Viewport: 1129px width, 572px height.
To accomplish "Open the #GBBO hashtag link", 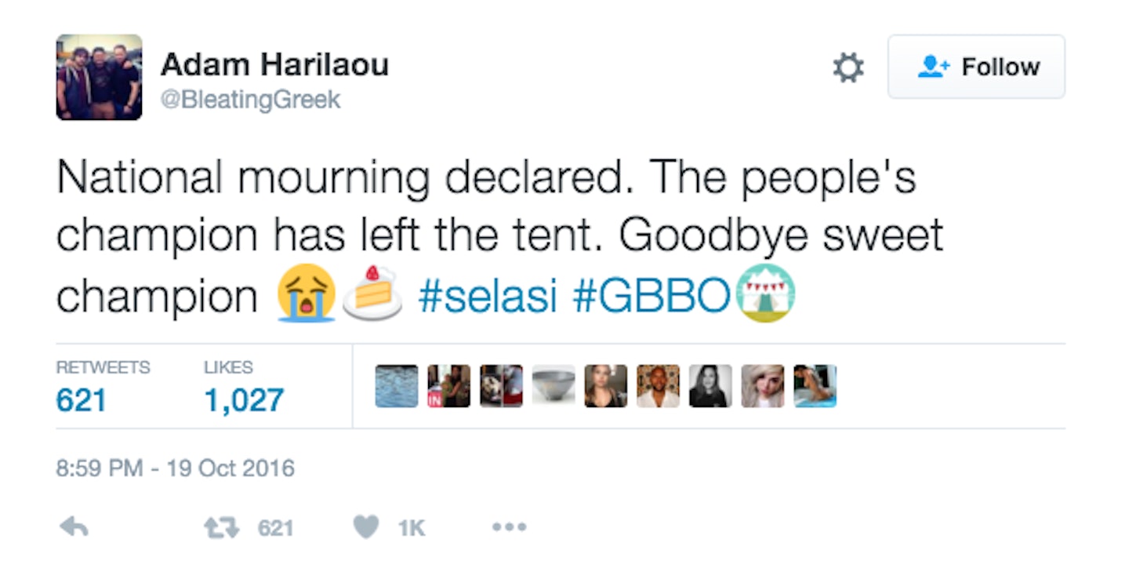I will (652, 297).
